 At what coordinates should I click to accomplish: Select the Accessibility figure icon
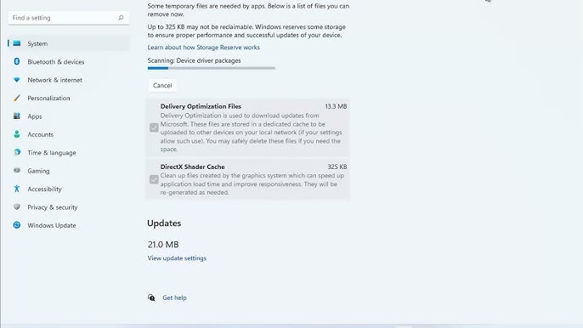pyautogui.click(x=17, y=189)
